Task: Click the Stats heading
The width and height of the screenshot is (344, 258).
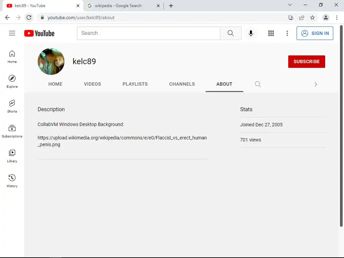Action: tap(246, 109)
